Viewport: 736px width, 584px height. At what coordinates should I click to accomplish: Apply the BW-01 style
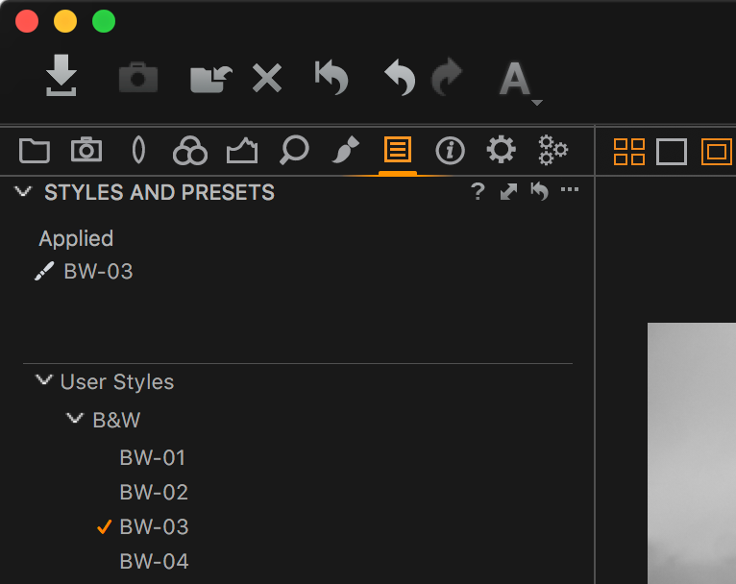(153, 458)
